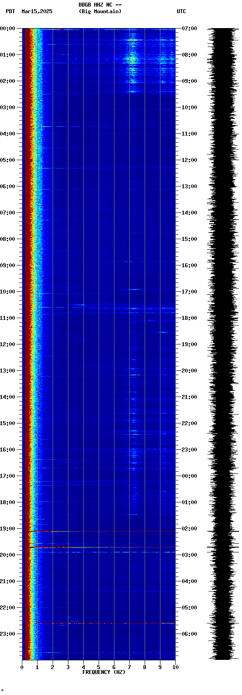242x695 pixels.
Task: Click the '17:00' UTC time label
Action: point(189,292)
